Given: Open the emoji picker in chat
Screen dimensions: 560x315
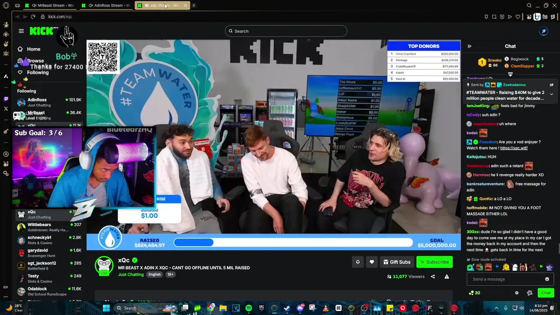Looking at the screenshot, I should tap(547, 279).
